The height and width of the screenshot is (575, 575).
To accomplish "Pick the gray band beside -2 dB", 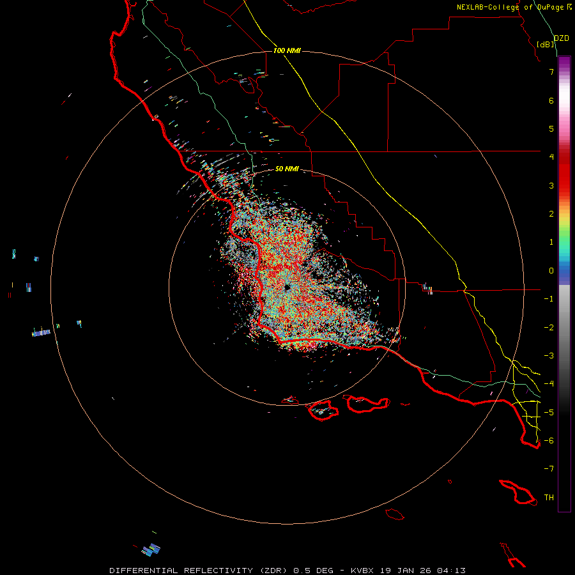I will (x=564, y=328).
